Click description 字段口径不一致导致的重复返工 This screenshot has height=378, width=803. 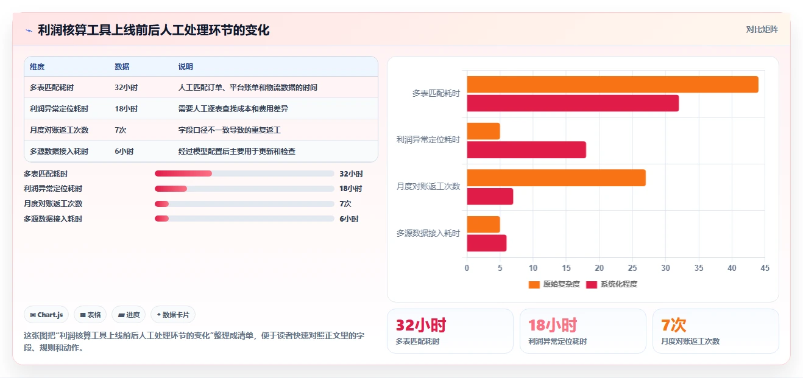229,130
